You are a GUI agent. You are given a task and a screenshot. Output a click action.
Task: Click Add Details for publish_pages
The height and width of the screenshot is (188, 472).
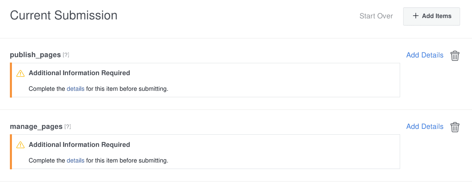click(x=425, y=55)
